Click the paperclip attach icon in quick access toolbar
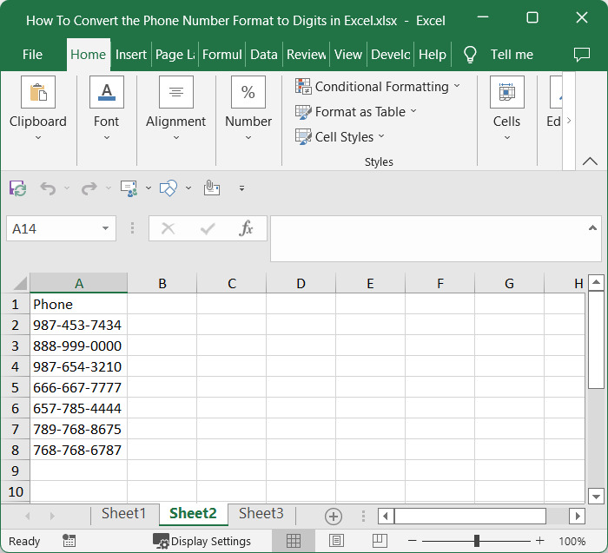The image size is (608, 553). coord(211,188)
